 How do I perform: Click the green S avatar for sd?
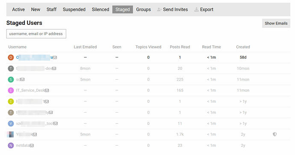tap(11, 80)
